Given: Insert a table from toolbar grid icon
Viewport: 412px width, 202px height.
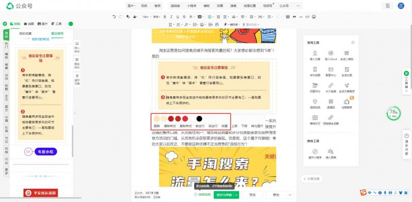Looking at the screenshot, I should tap(288, 17).
